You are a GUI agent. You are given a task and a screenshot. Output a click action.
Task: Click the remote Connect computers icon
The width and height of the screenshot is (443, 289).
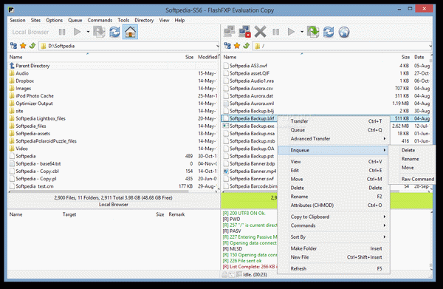tap(229, 32)
